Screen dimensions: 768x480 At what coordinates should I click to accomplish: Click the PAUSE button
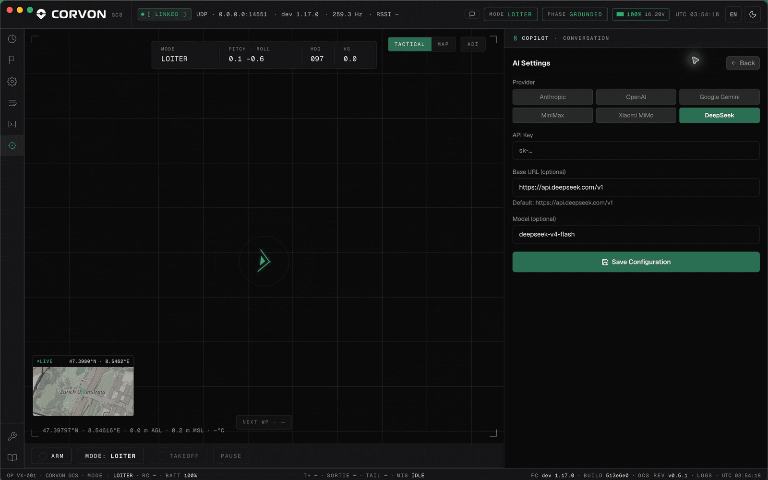(x=231, y=456)
